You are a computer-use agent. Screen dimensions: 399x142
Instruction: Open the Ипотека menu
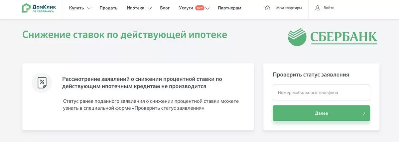(x=136, y=8)
